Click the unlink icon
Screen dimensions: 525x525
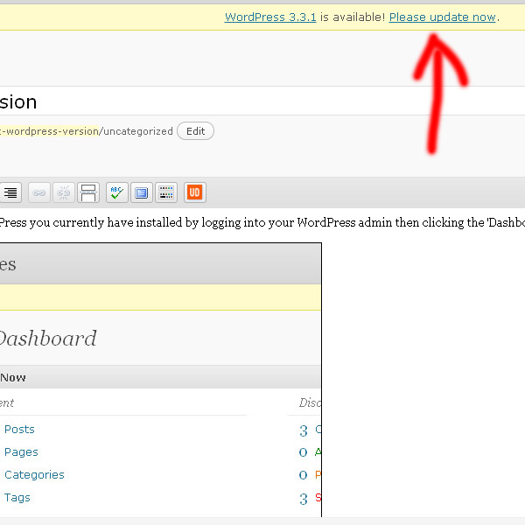coord(64,192)
